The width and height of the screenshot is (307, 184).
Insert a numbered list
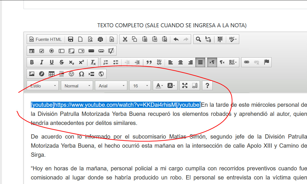106,62
